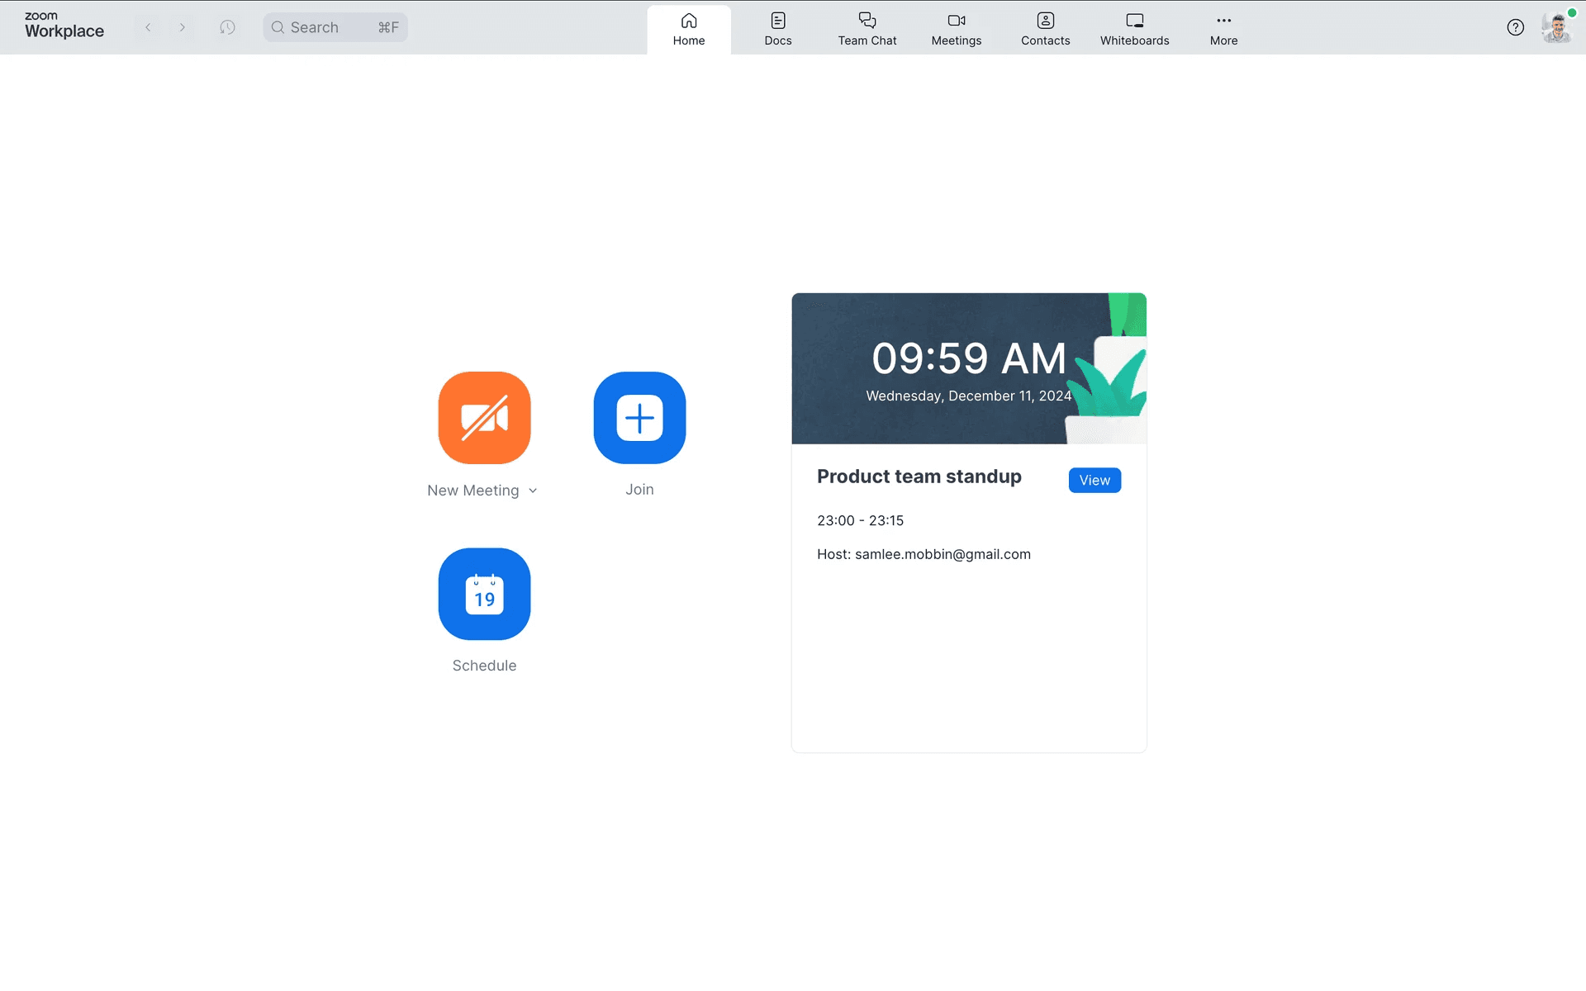Expand the New Meeting dropdown chevron
1586x991 pixels.
(533, 491)
